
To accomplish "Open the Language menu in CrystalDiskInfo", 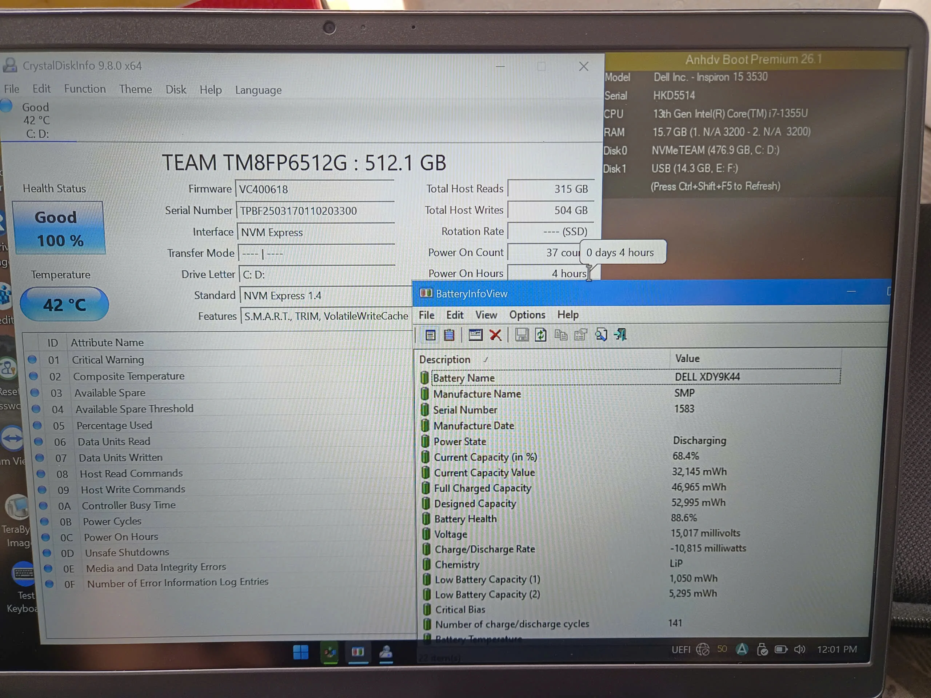I will tap(258, 90).
